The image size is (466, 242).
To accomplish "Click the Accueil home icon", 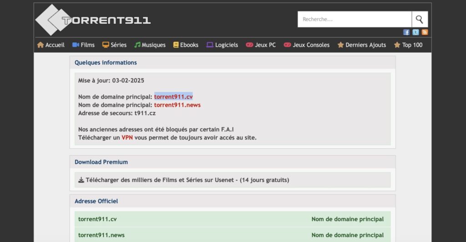I will pos(41,45).
